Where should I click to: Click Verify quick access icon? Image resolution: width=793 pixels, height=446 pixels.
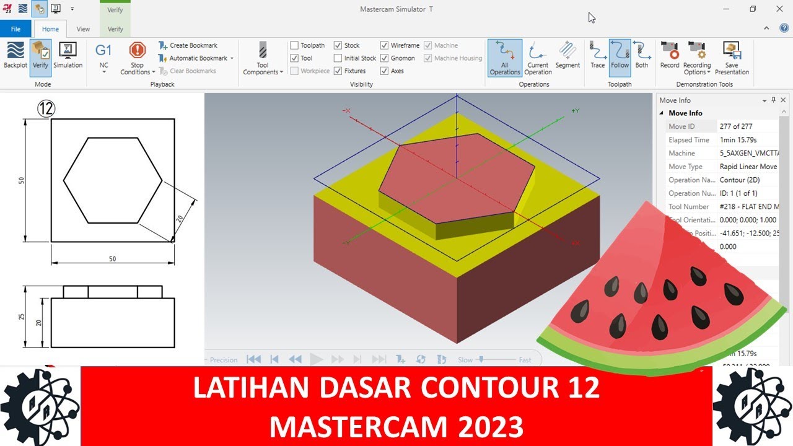(39, 9)
